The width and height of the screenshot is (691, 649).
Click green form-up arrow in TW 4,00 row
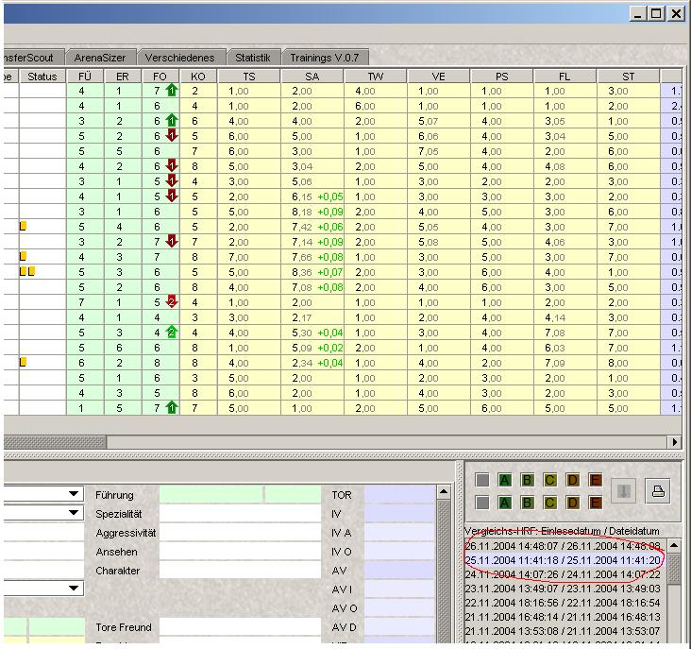pos(172,91)
